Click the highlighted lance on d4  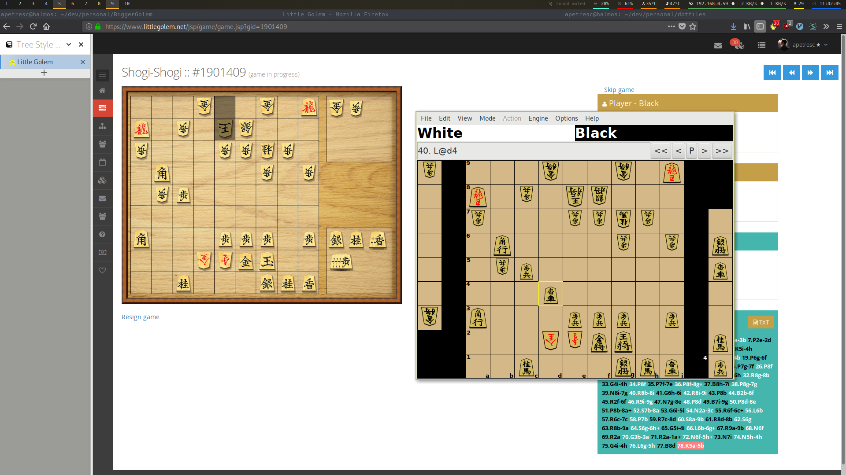[551, 294]
